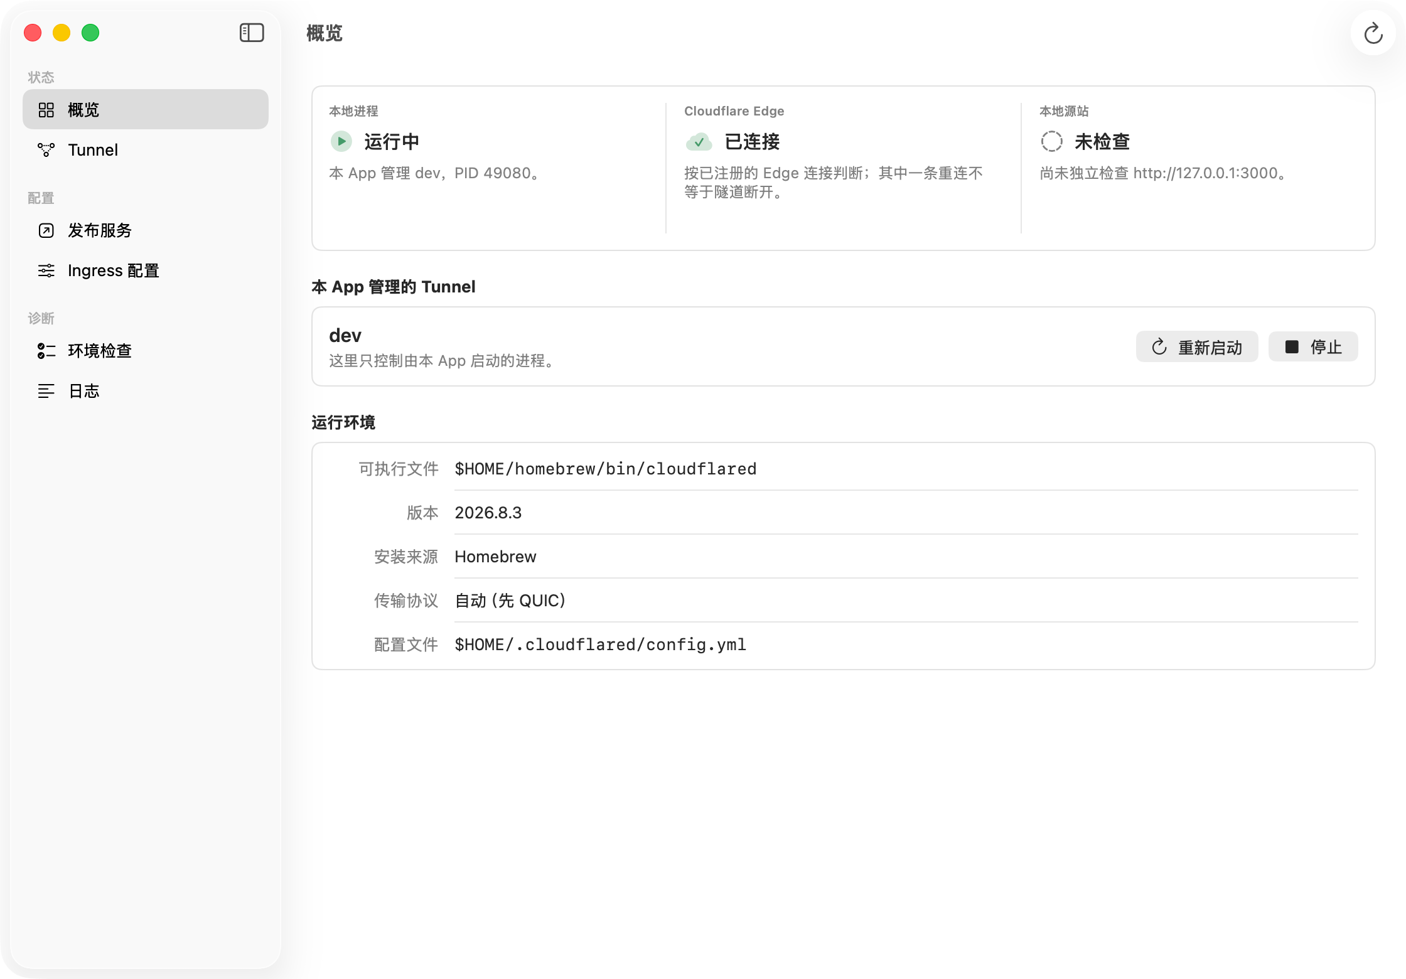1406x979 pixels.
Task: Open Ingress 配置 in sidebar
Action: click(x=146, y=270)
